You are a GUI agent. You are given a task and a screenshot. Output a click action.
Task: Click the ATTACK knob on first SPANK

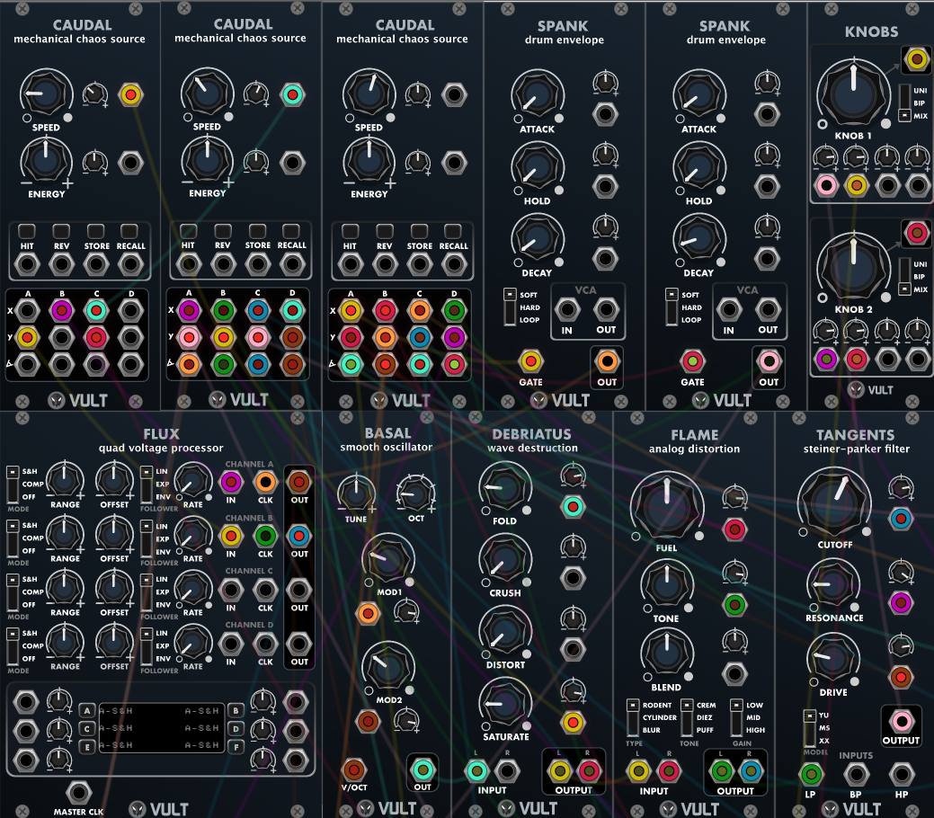(538, 95)
